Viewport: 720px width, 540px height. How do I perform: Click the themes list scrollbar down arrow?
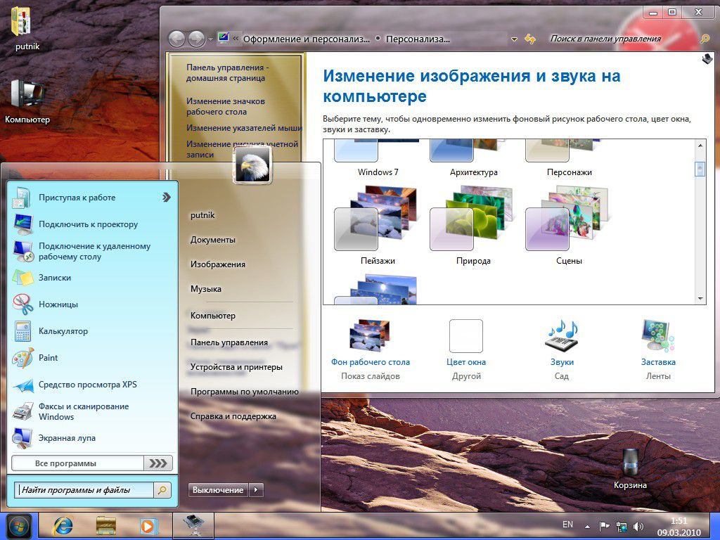[701, 299]
